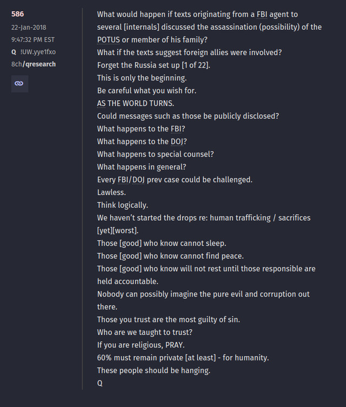Click the tripcode !UW.yye1fxo
This screenshot has width=346, height=407.
(x=38, y=52)
